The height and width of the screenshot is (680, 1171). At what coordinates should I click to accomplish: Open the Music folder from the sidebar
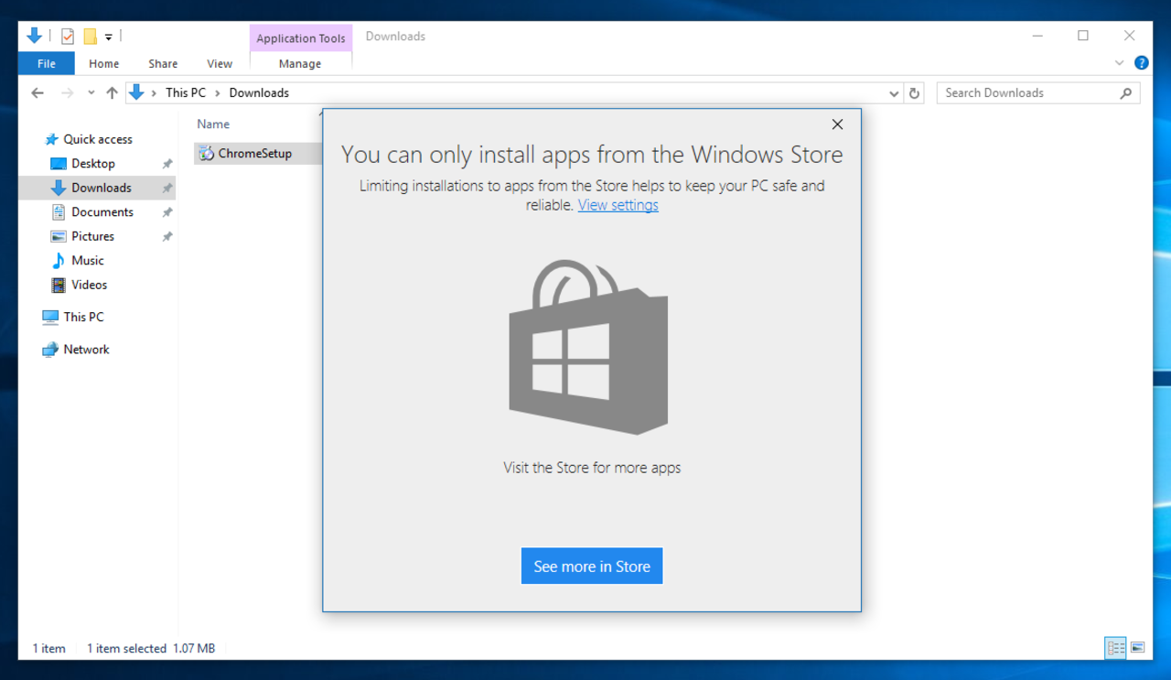87,260
